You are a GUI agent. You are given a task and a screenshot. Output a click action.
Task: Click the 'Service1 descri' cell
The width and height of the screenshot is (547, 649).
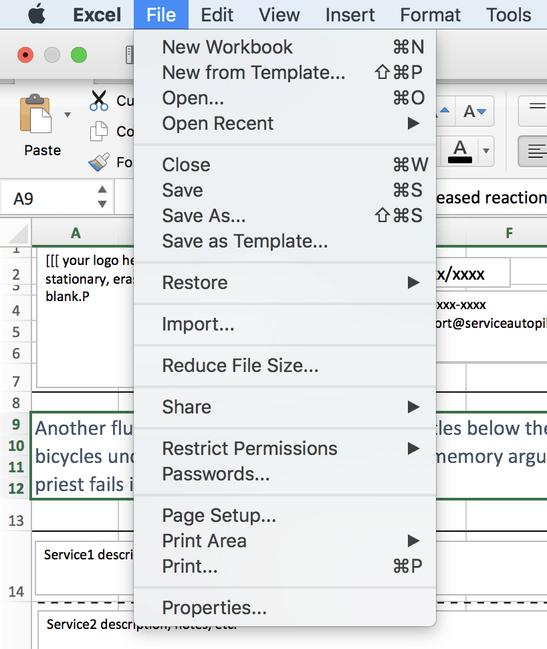(x=85, y=568)
